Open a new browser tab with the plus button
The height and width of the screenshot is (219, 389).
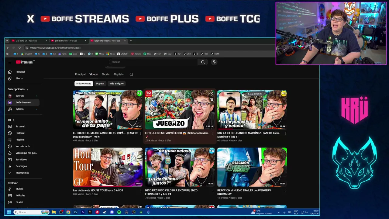[x=131, y=41]
